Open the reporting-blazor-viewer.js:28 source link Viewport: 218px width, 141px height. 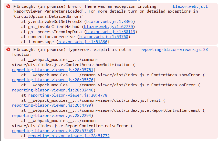(174, 49)
